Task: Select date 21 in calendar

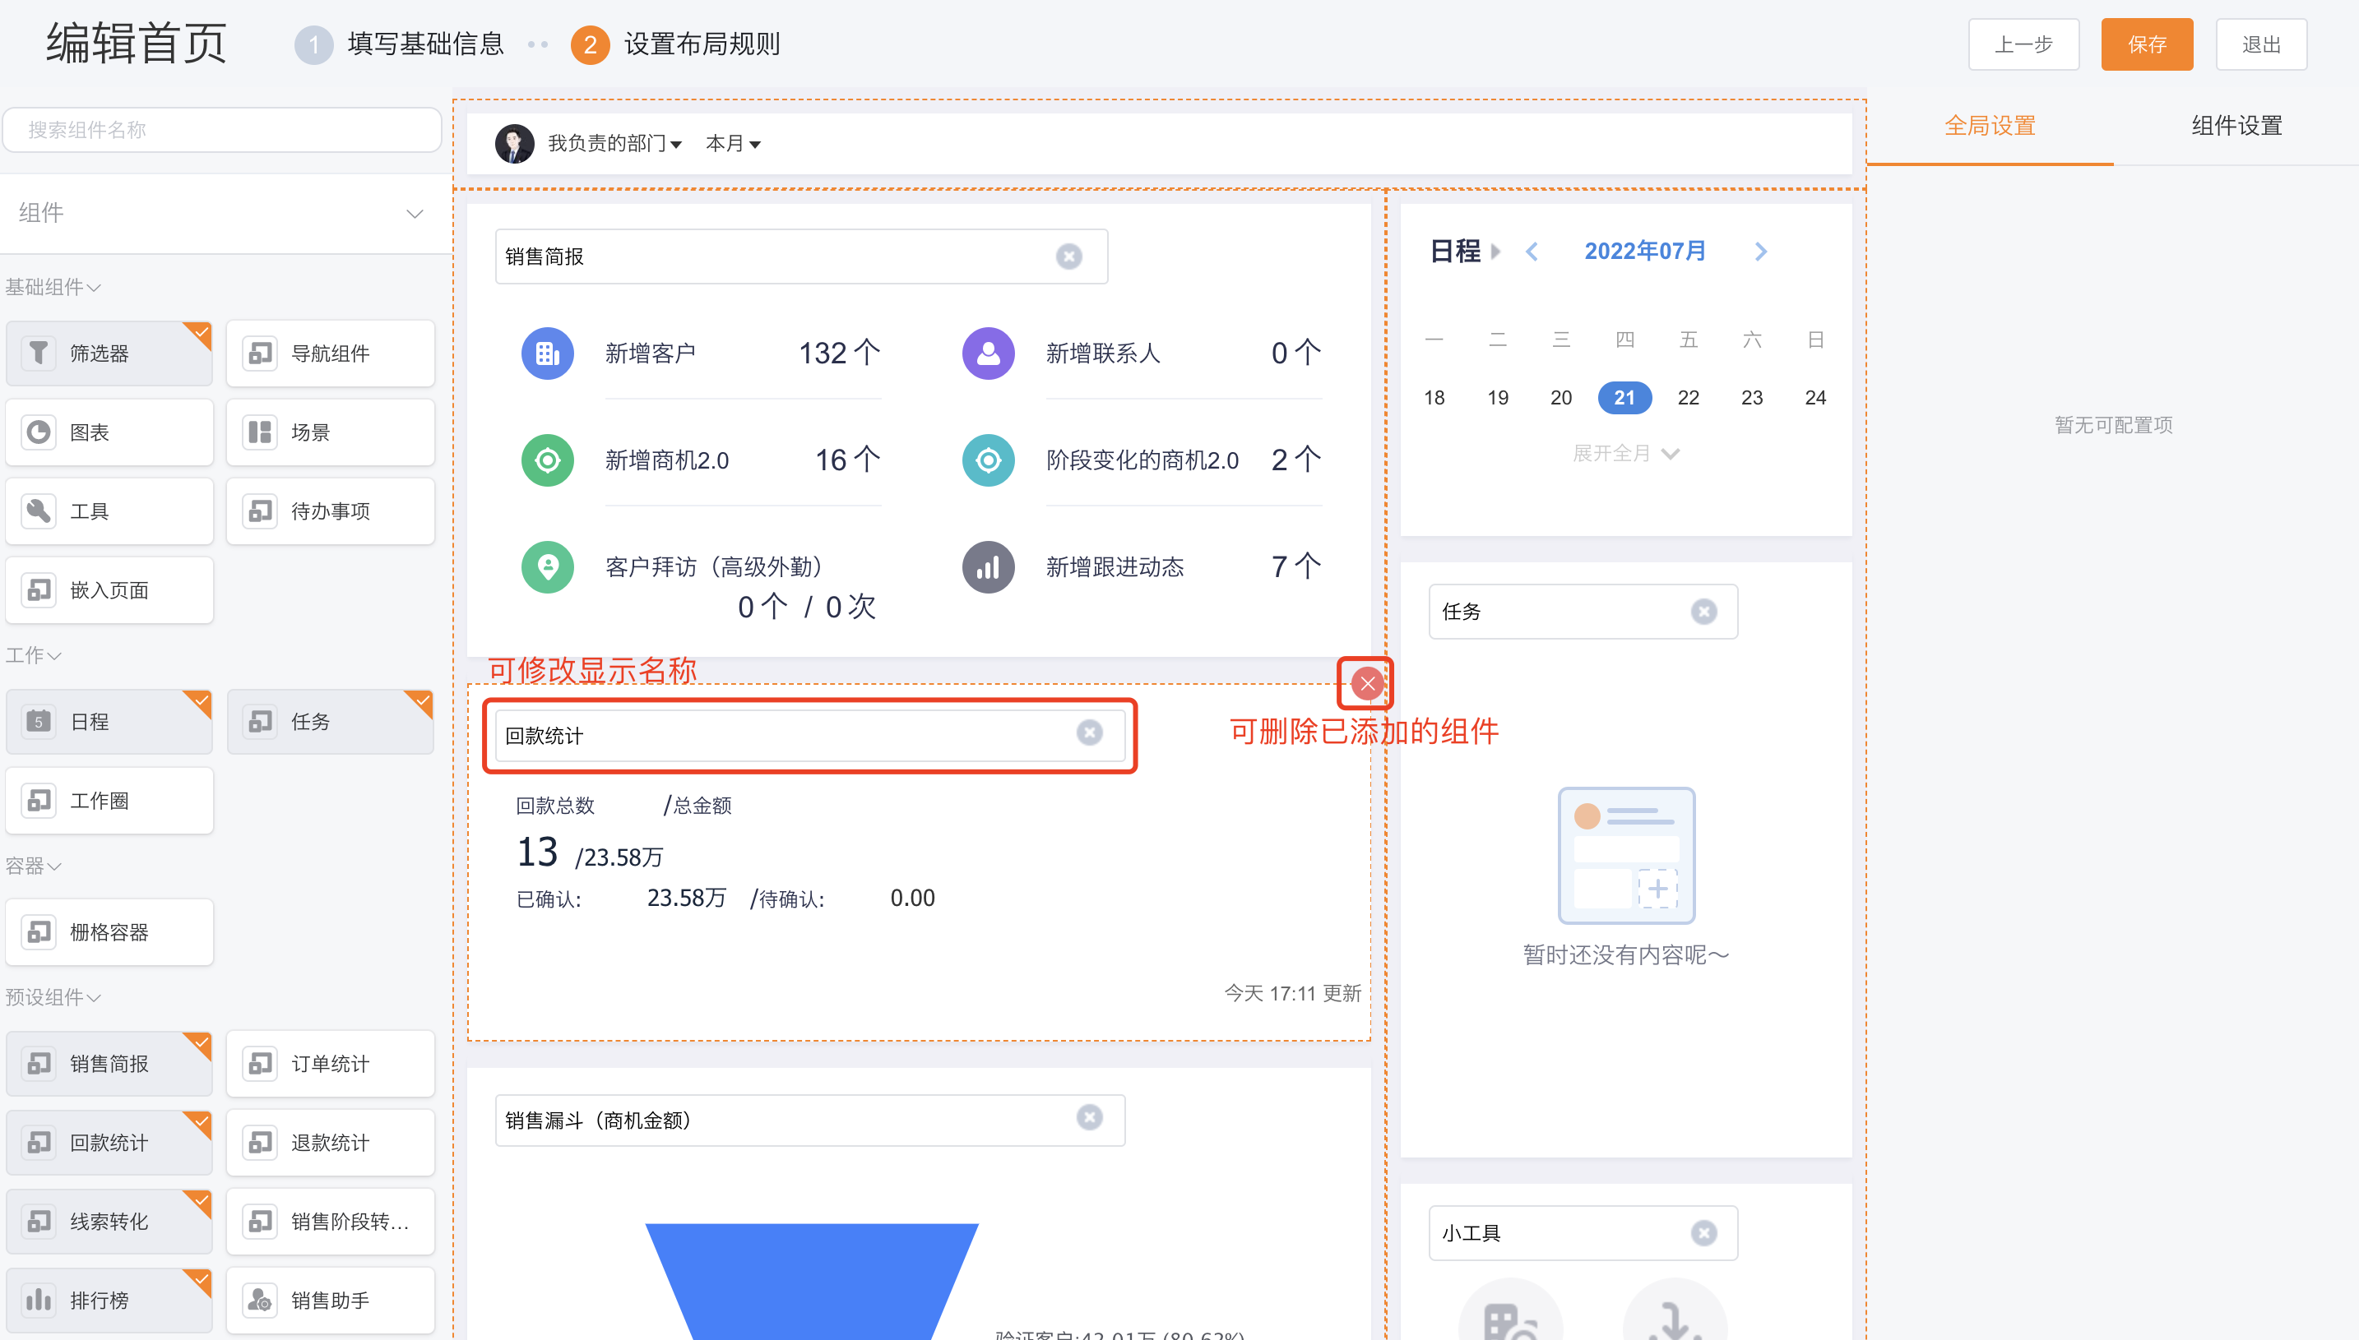Action: pyautogui.click(x=1624, y=398)
